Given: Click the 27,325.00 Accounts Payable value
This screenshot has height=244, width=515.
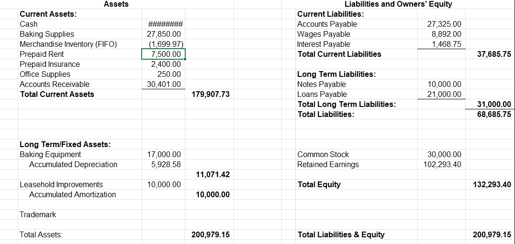Looking at the screenshot, I should (x=444, y=24).
